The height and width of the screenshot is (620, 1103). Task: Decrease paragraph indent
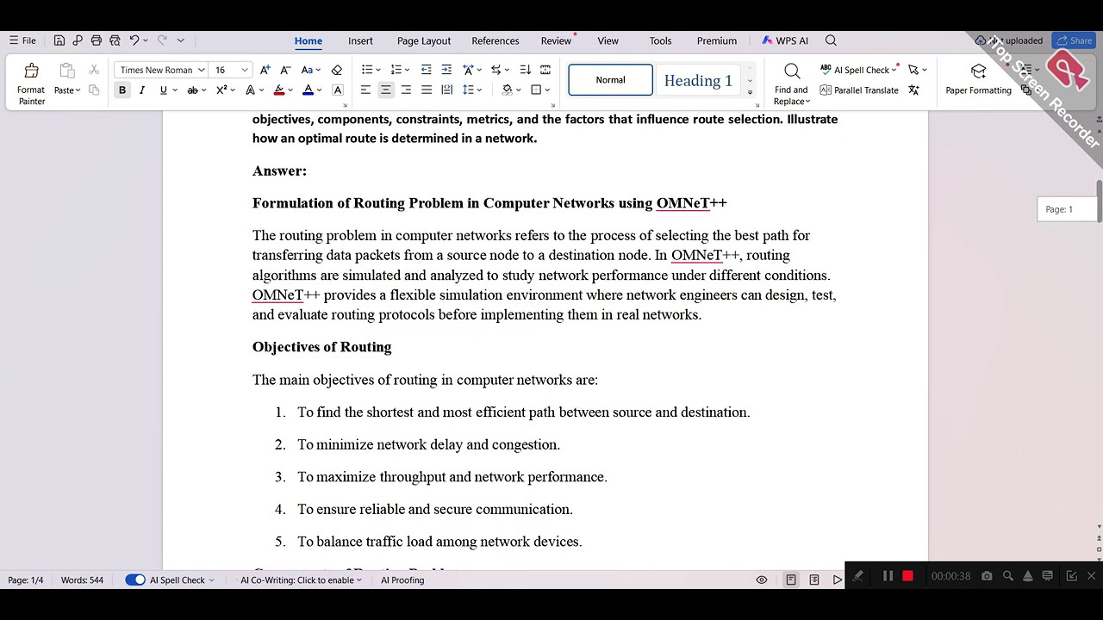(426, 70)
